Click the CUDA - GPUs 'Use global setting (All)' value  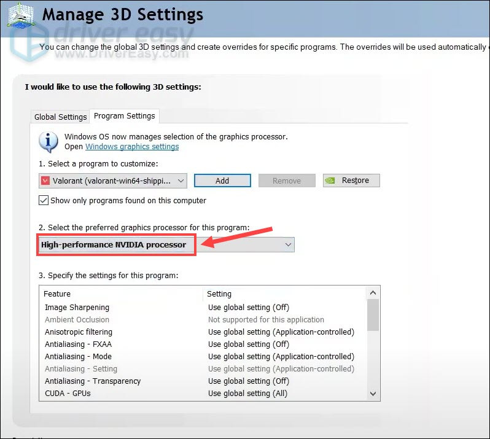(247, 393)
